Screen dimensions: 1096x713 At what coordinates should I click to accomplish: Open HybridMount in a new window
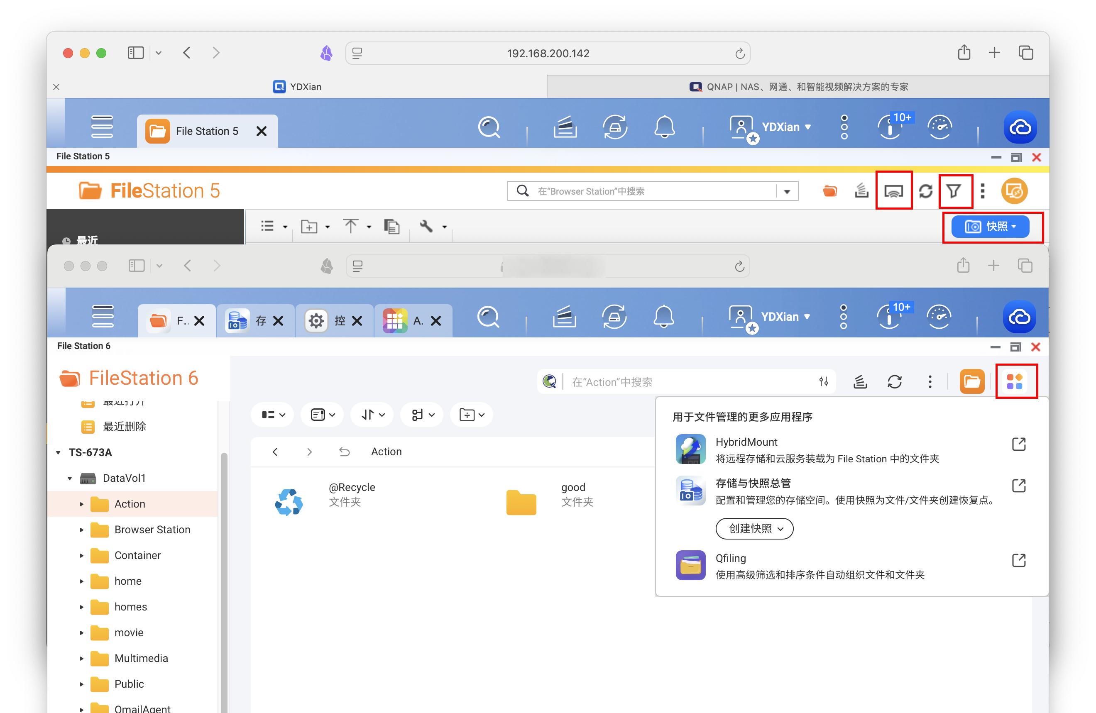1019,444
